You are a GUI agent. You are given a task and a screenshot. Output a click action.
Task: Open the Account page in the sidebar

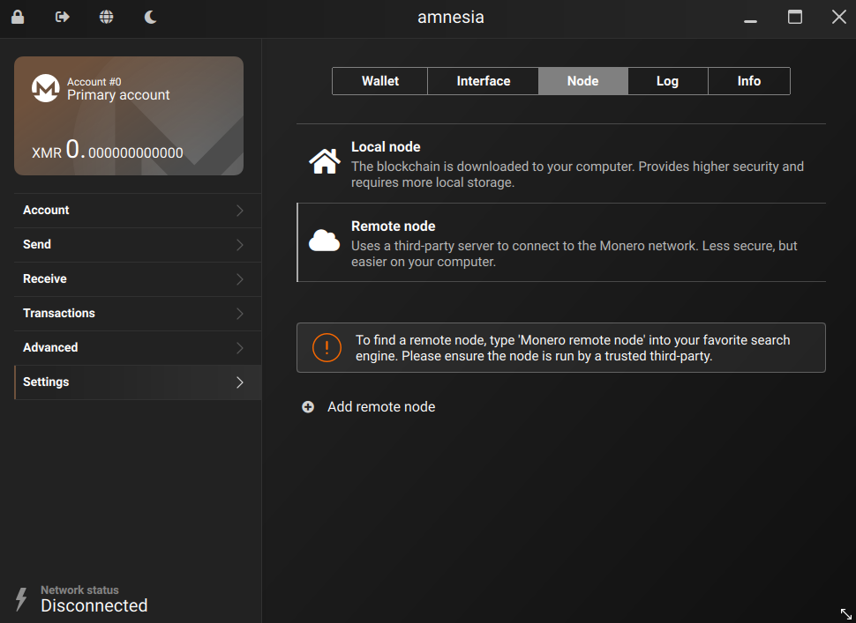coord(138,211)
